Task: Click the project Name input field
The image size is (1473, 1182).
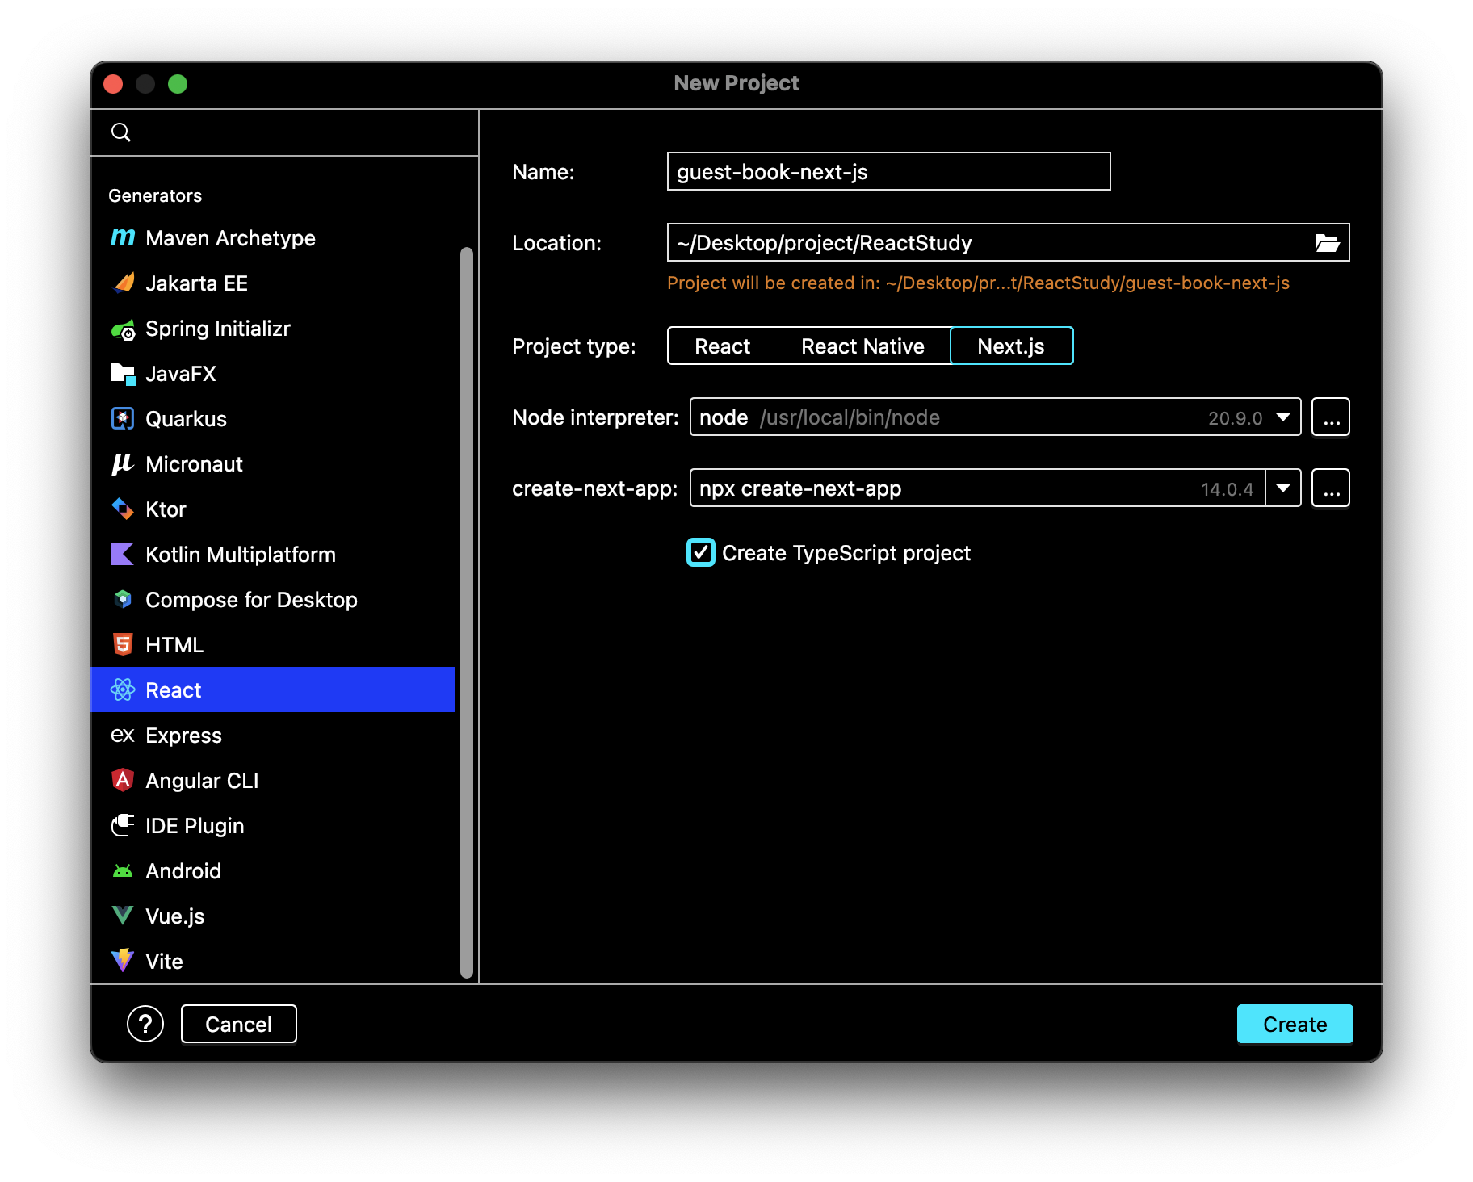Action: coord(888,172)
